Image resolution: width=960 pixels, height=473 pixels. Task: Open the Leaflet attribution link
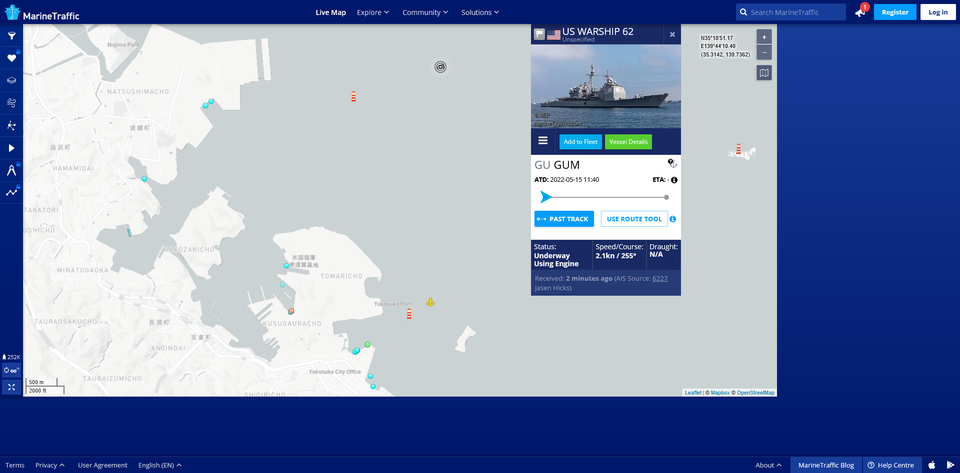tap(693, 393)
